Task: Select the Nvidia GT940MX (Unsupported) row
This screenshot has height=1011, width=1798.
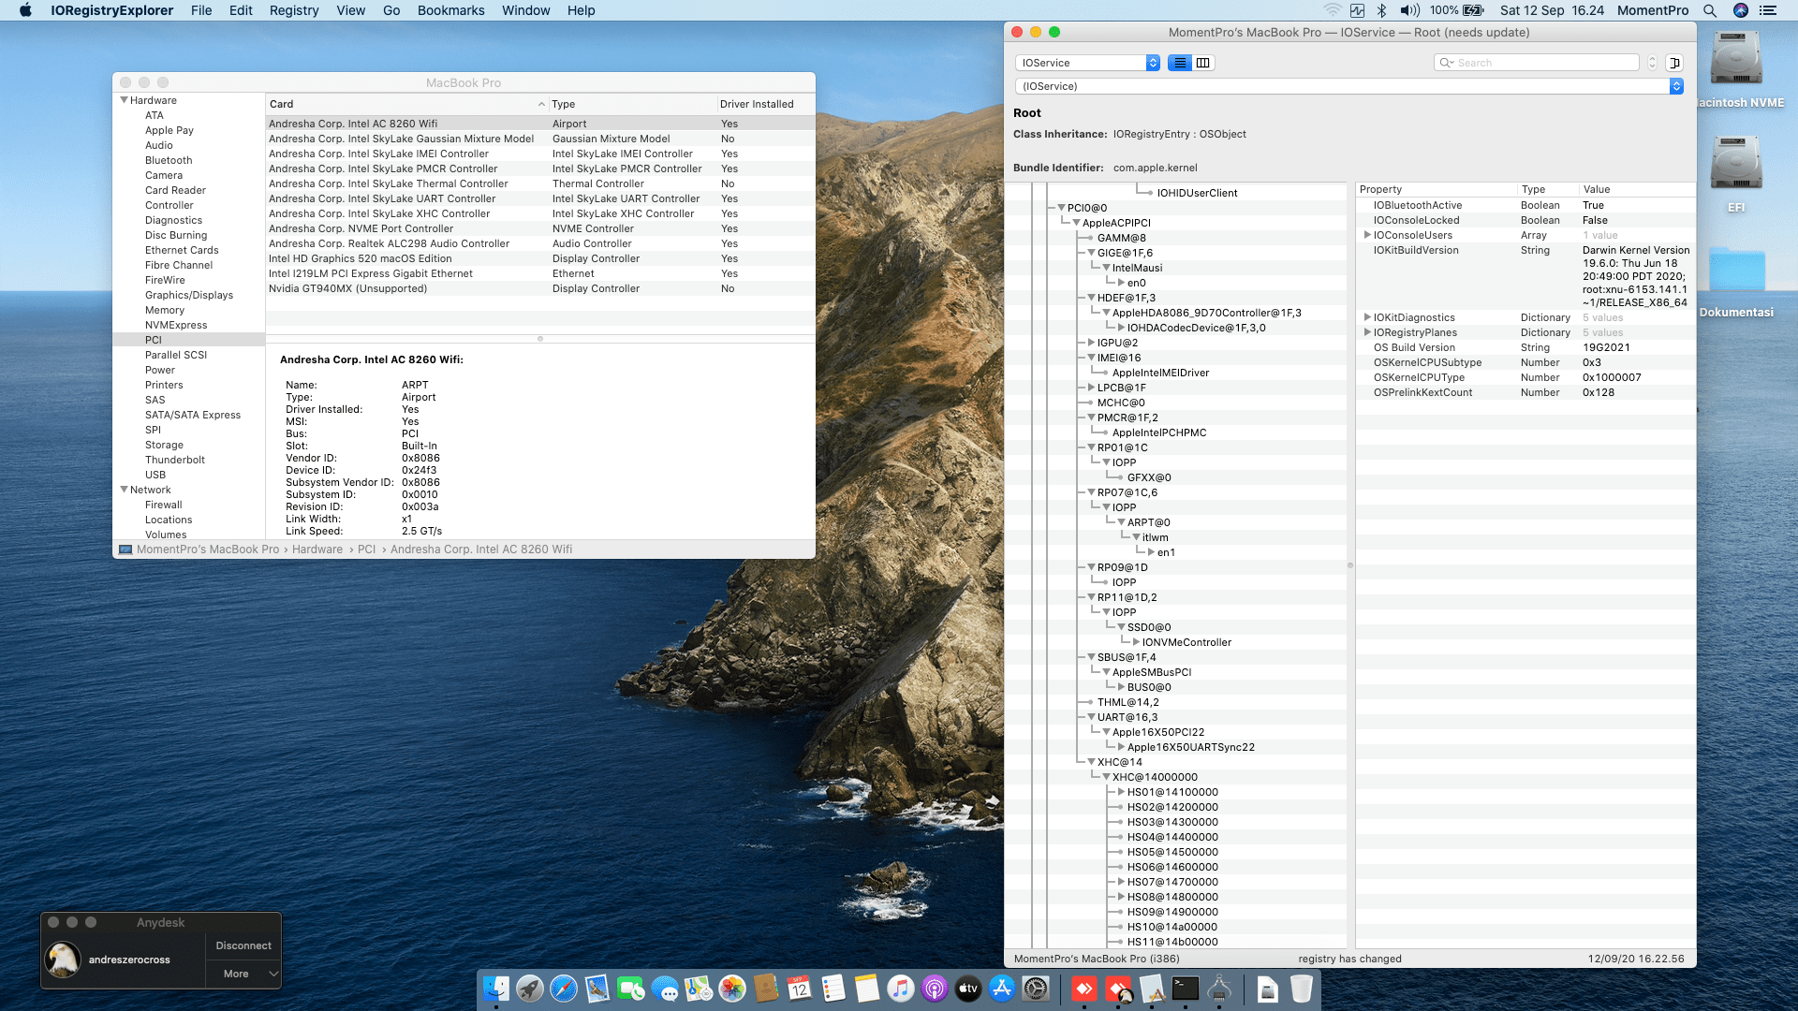Action: (x=540, y=288)
